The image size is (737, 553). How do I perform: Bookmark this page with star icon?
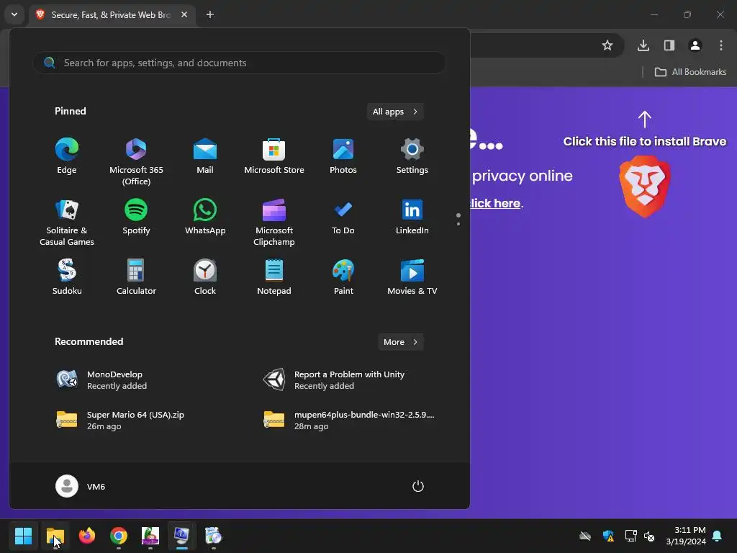[x=607, y=45]
